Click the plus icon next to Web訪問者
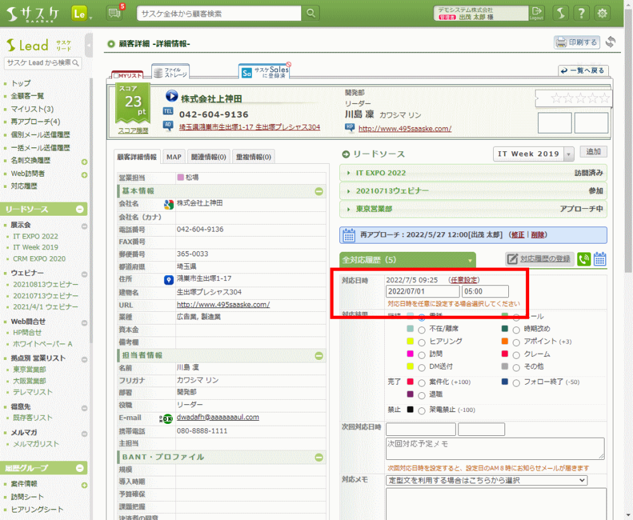This screenshot has width=633, height=520. [84, 175]
